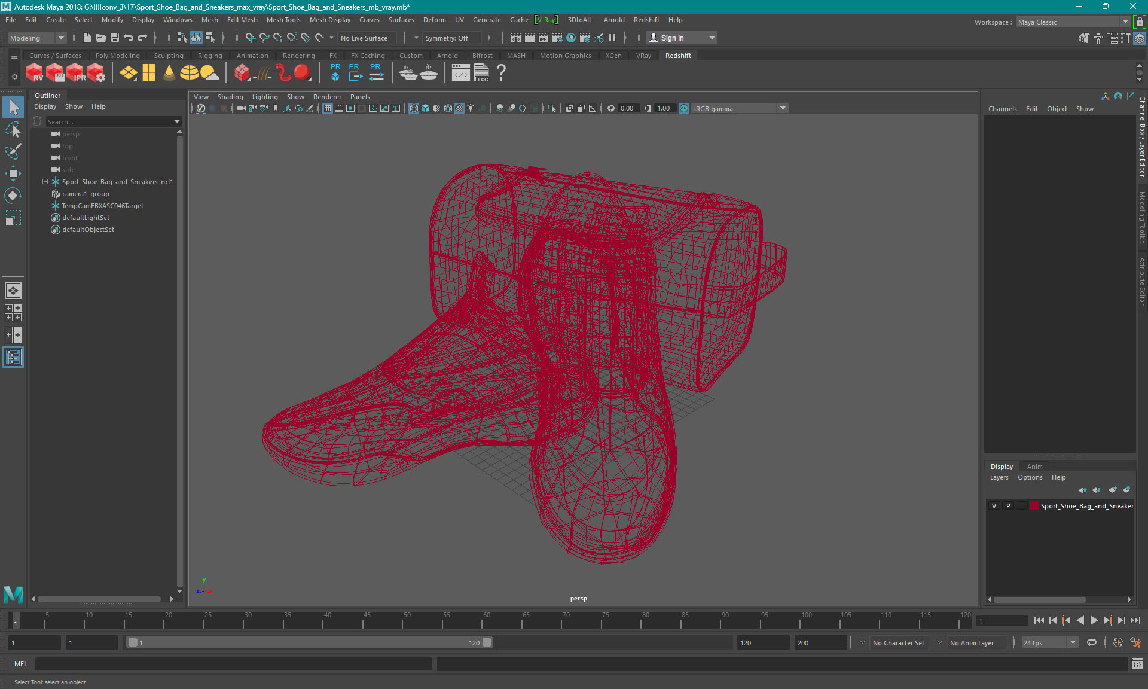Click Symmetry: Off button

click(451, 38)
